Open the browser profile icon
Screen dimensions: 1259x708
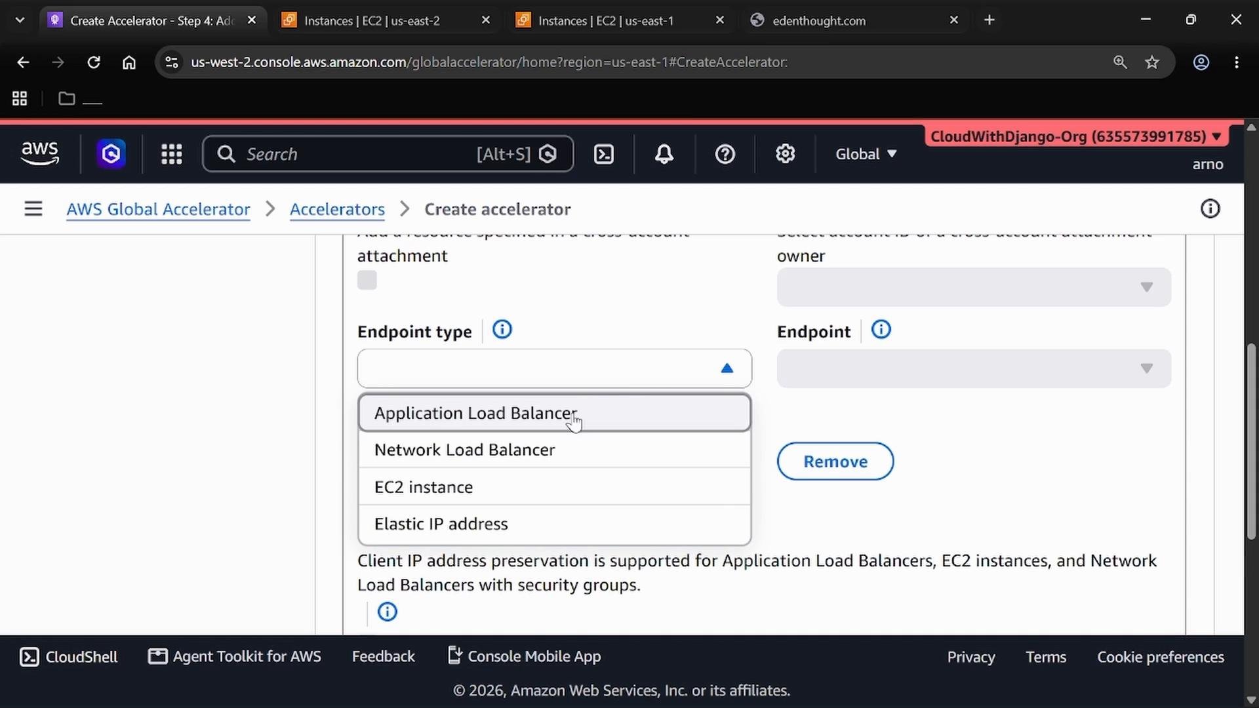[x=1201, y=62]
